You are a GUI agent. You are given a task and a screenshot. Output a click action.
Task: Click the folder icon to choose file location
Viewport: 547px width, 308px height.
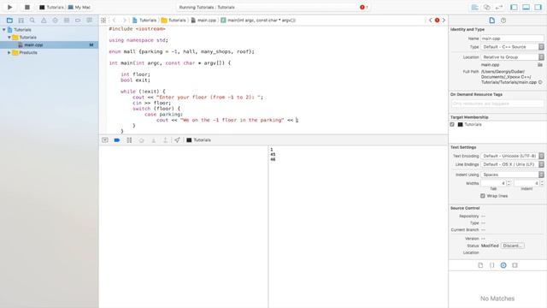click(x=540, y=65)
